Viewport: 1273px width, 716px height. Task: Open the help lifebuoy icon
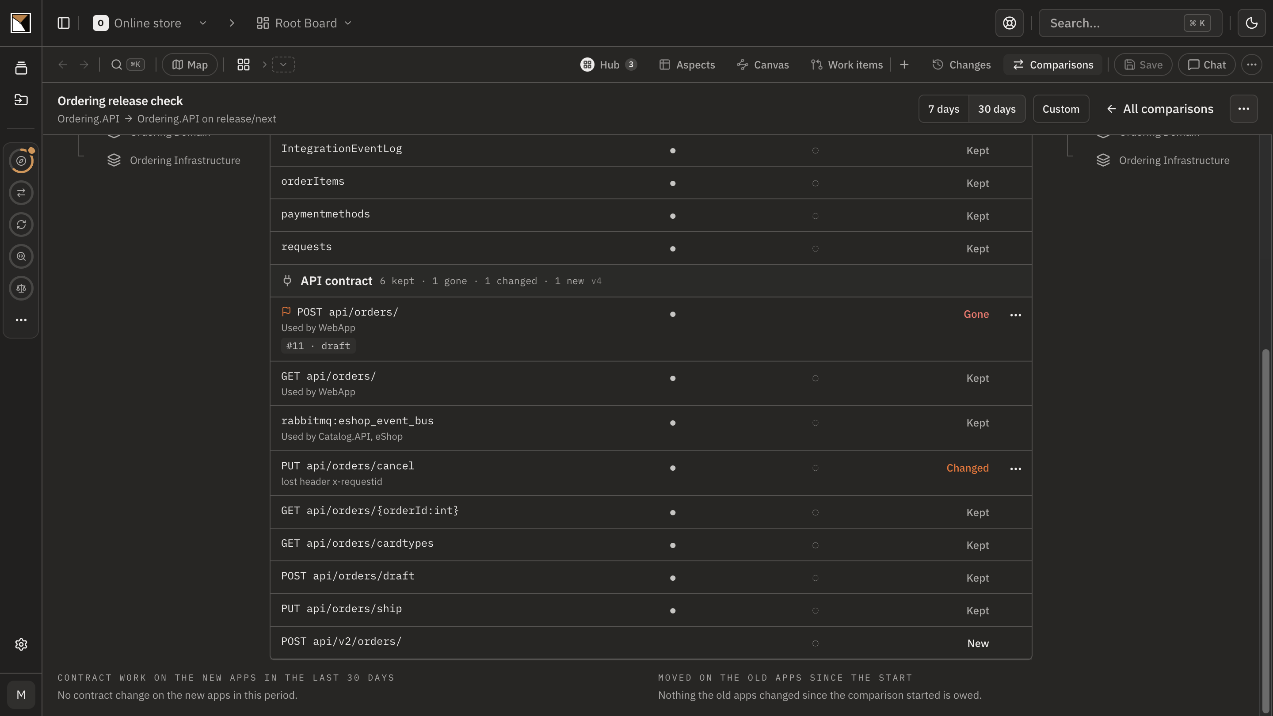(x=1009, y=23)
